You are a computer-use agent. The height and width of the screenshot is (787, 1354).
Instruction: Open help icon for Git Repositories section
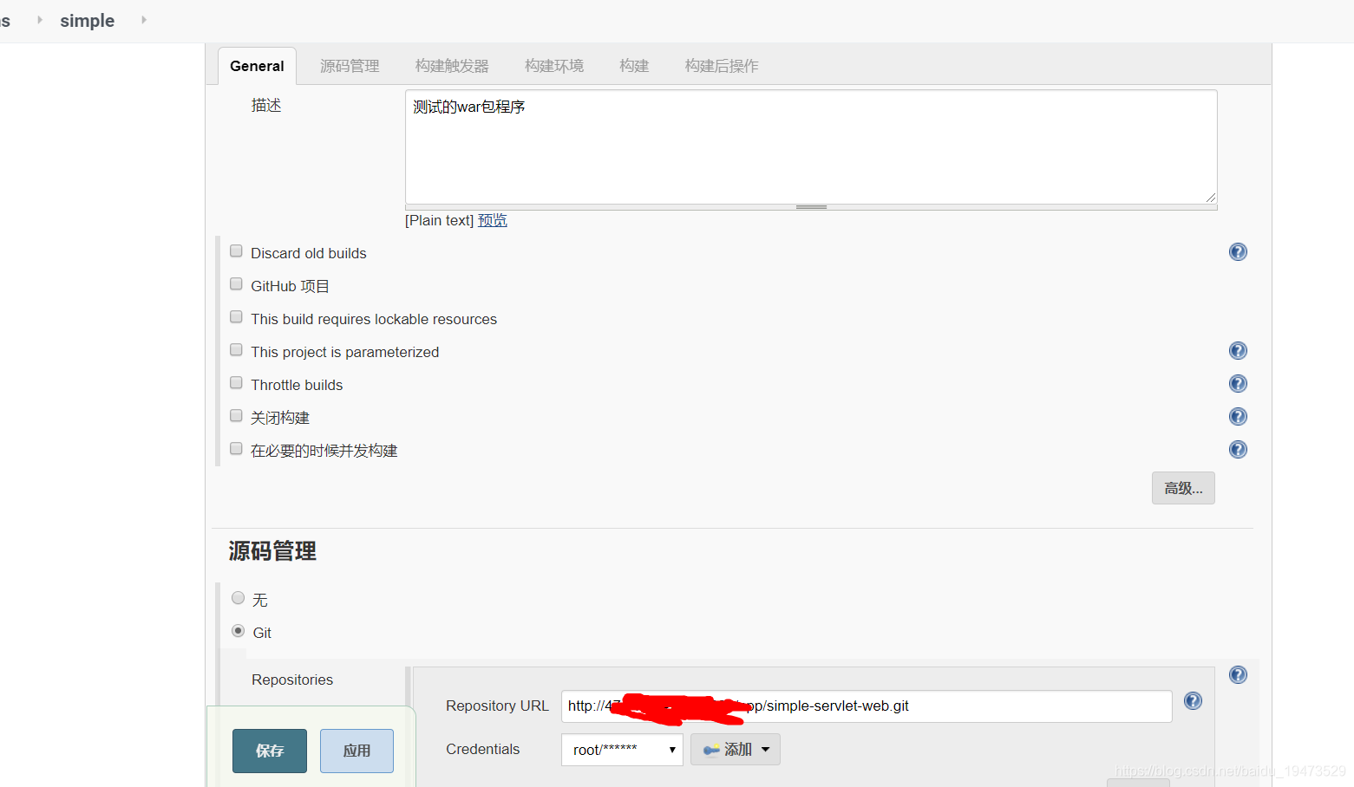click(1238, 675)
